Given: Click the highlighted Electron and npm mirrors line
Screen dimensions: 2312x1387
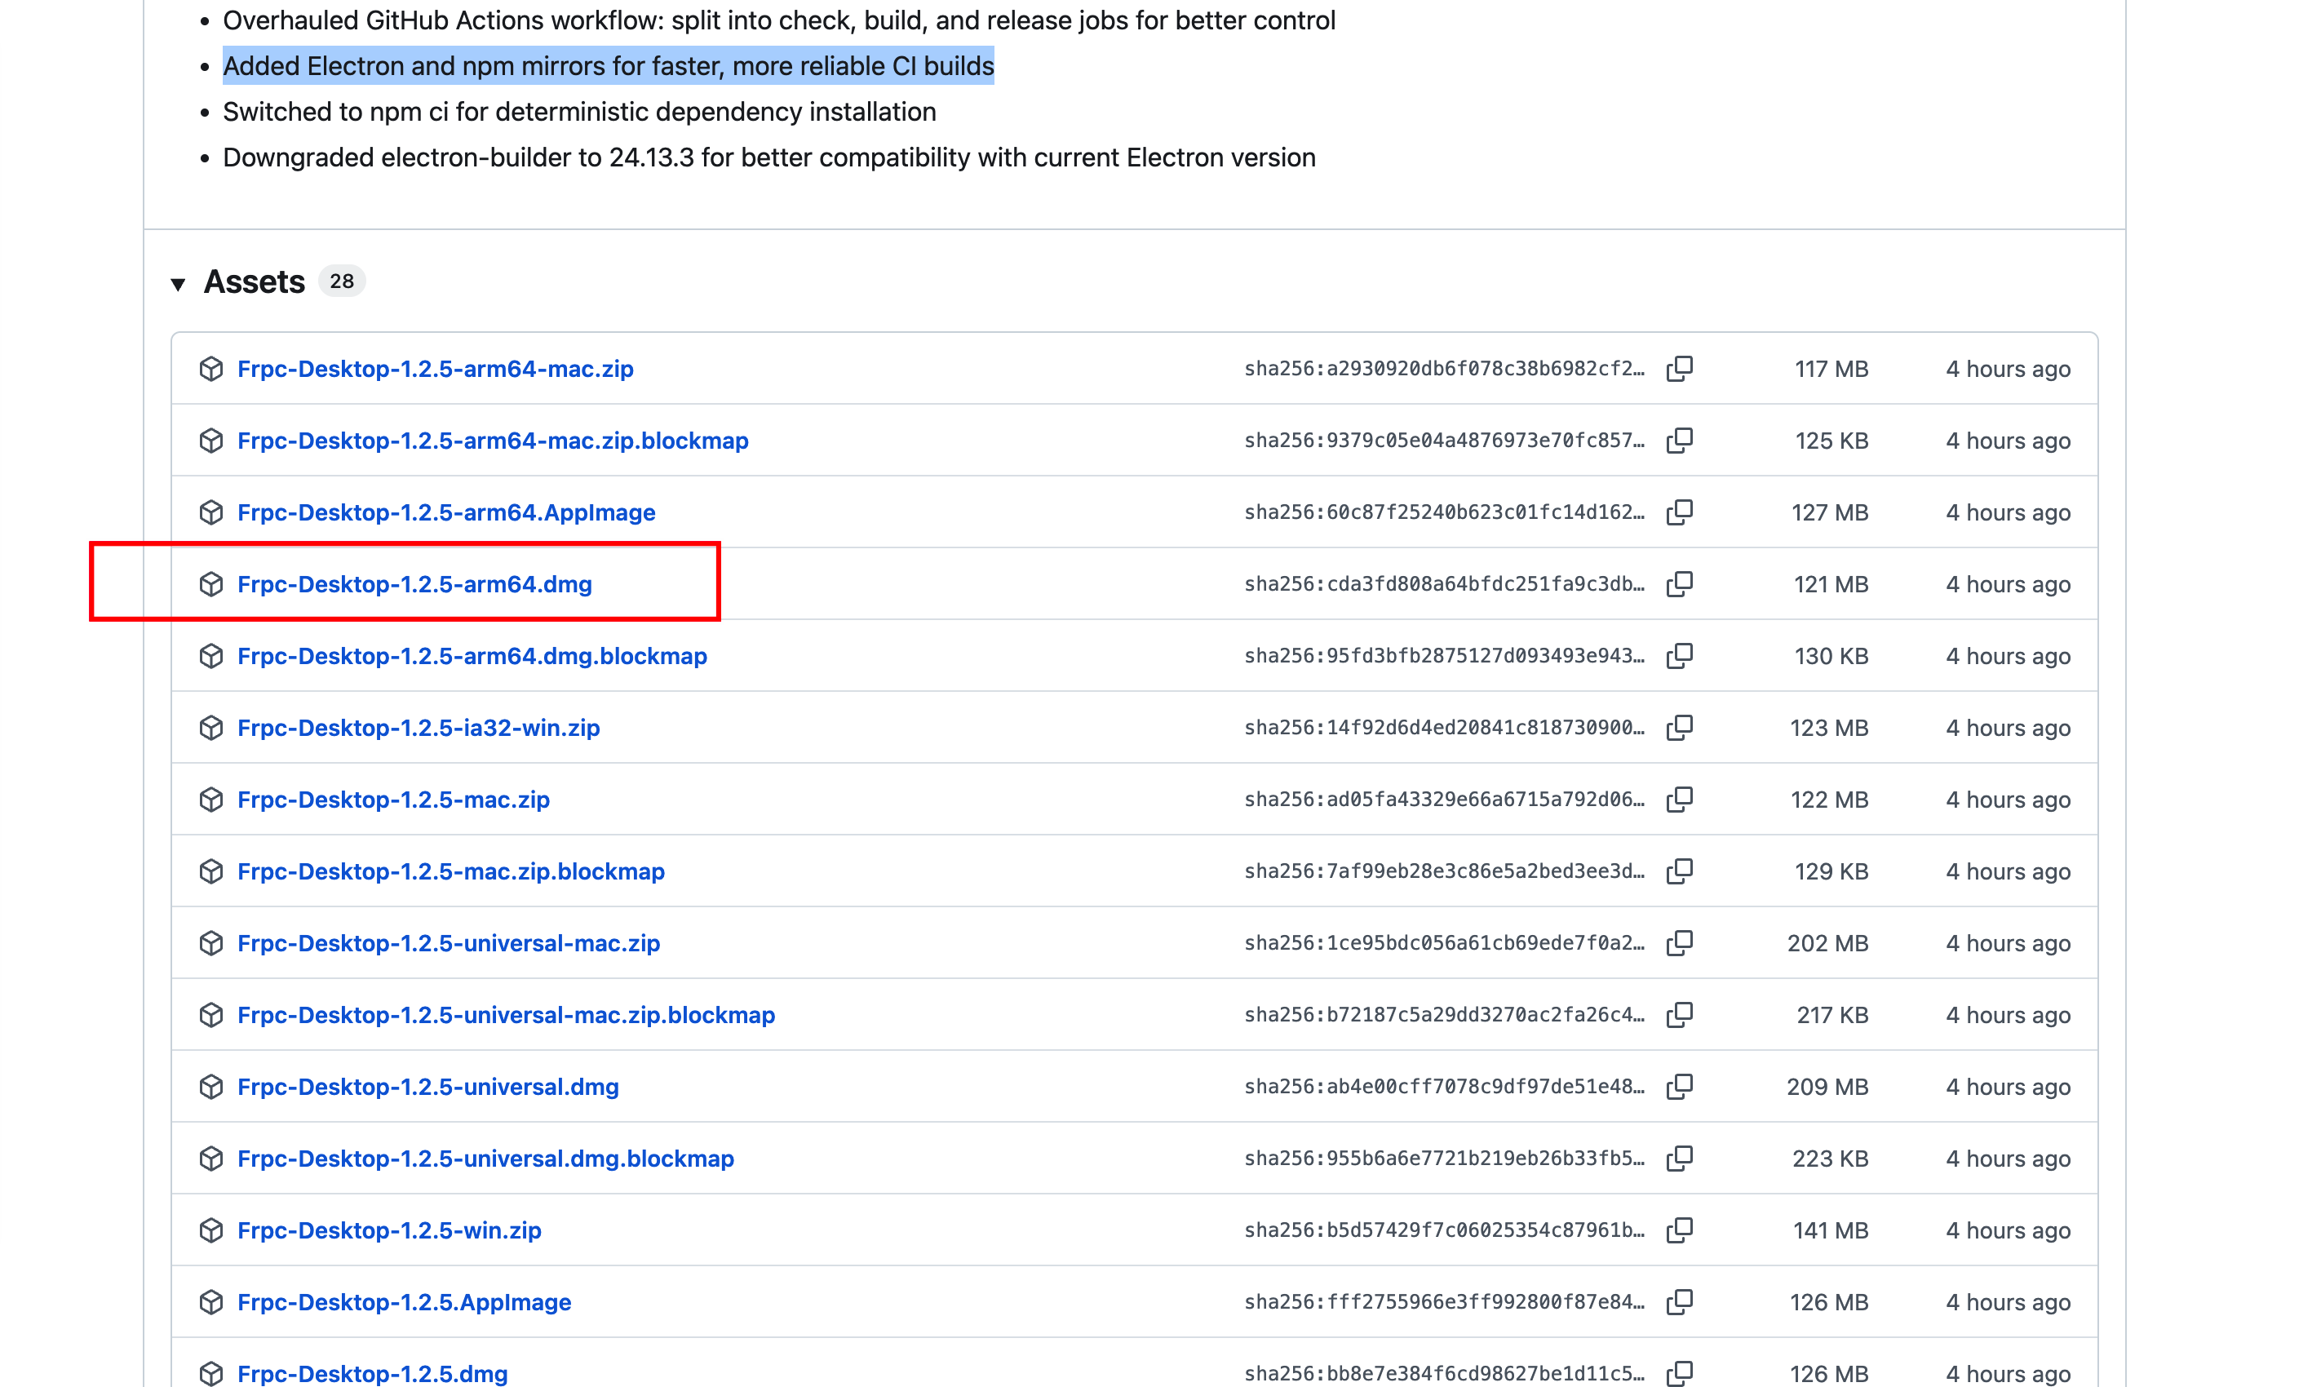Looking at the screenshot, I should point(609,66).
